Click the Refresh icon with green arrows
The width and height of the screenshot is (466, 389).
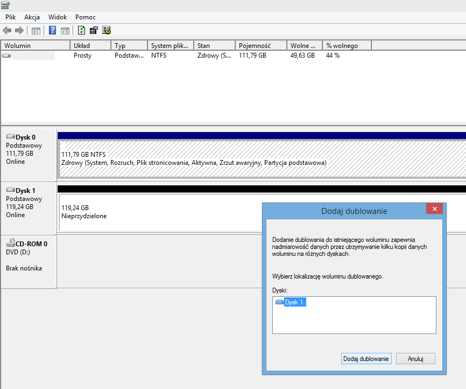tap(81, 30)
